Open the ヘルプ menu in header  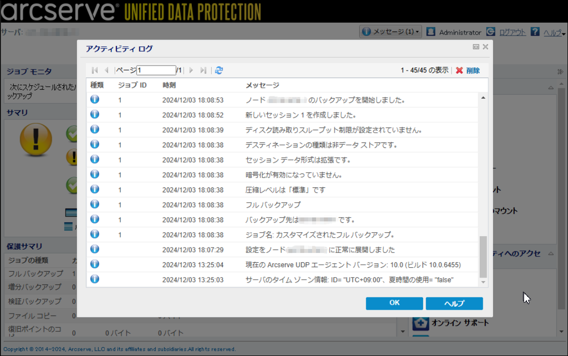(554, 33)
